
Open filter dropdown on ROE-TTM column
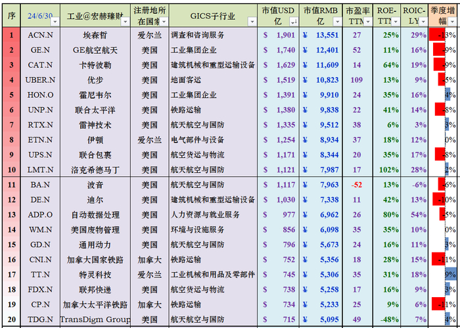396,22
